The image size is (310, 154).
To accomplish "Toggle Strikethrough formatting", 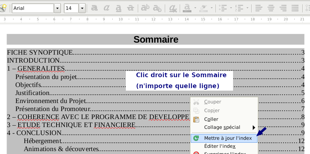I will pyautogui.click(x=131, y=8).
